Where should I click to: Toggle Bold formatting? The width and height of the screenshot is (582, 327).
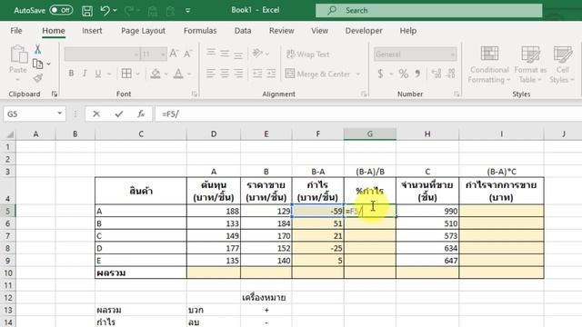coord(71,74)
